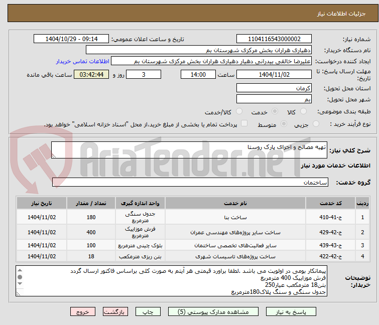This screenshot has width=379, height=325.
Task: Click the service group field ساختمان
Action: click(190, 182)
